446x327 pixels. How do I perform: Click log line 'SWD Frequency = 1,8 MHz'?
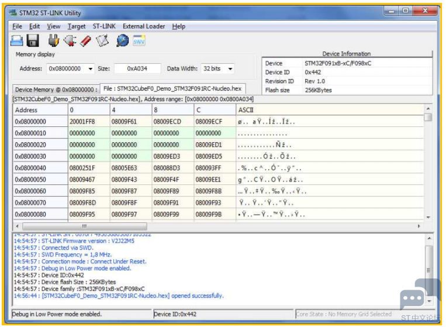[63, 254]
